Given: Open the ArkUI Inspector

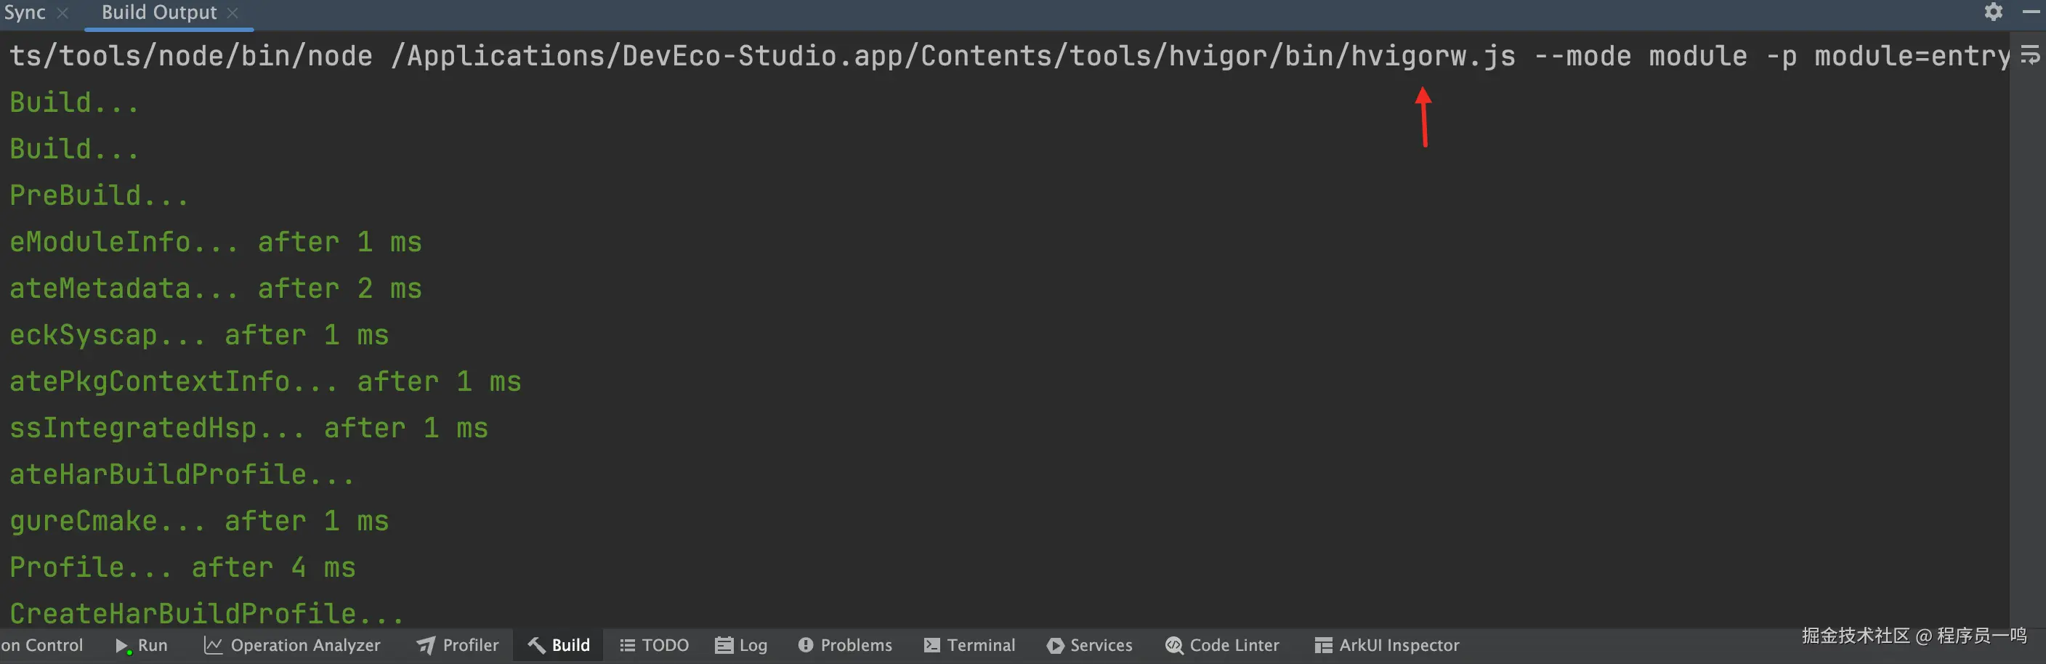Looking at the screenshot, I should click(1387, 645).
